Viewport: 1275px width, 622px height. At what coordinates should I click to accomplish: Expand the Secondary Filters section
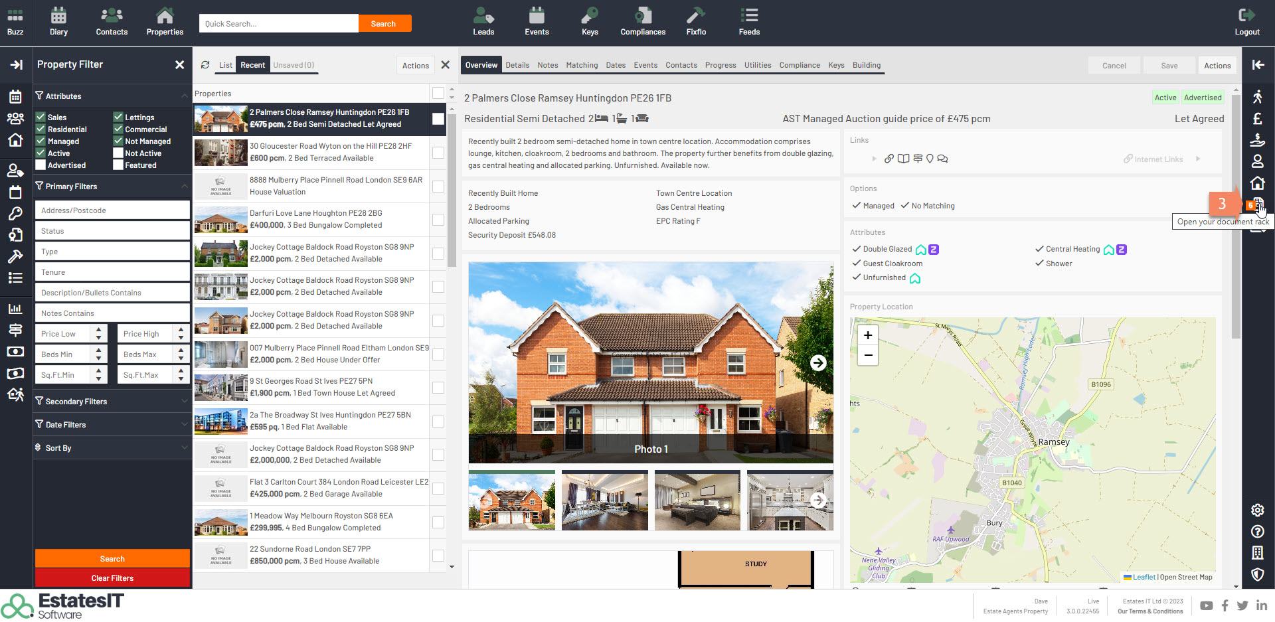point(112,402)
